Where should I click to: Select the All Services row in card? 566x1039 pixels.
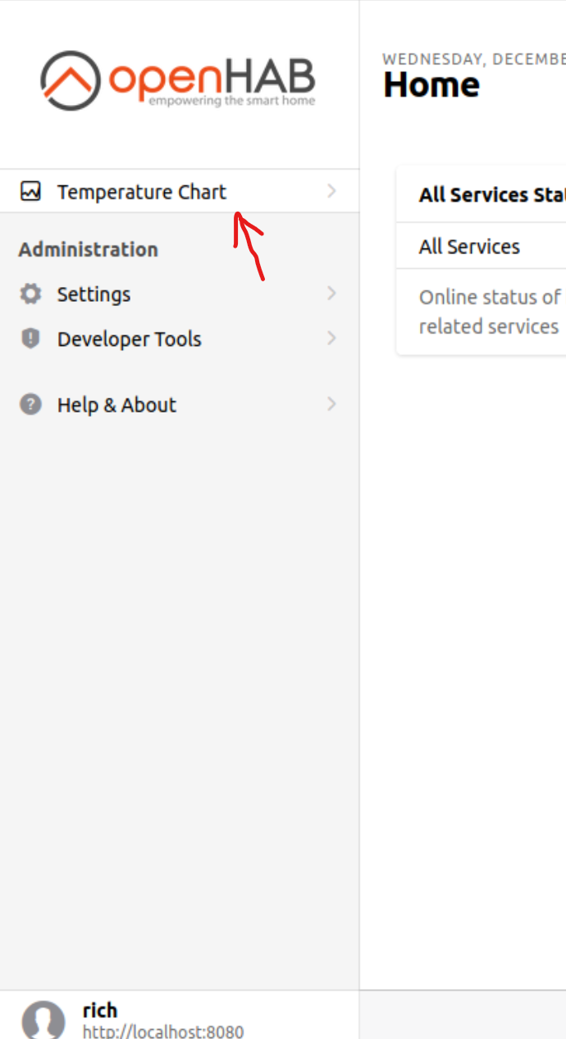click(469, 247)
